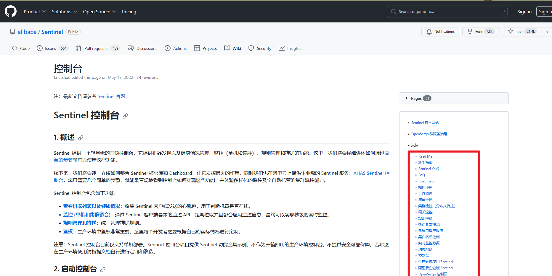Open 如何使用 wiki page
This screenshot has height=276, width=552.
(425, 187)
